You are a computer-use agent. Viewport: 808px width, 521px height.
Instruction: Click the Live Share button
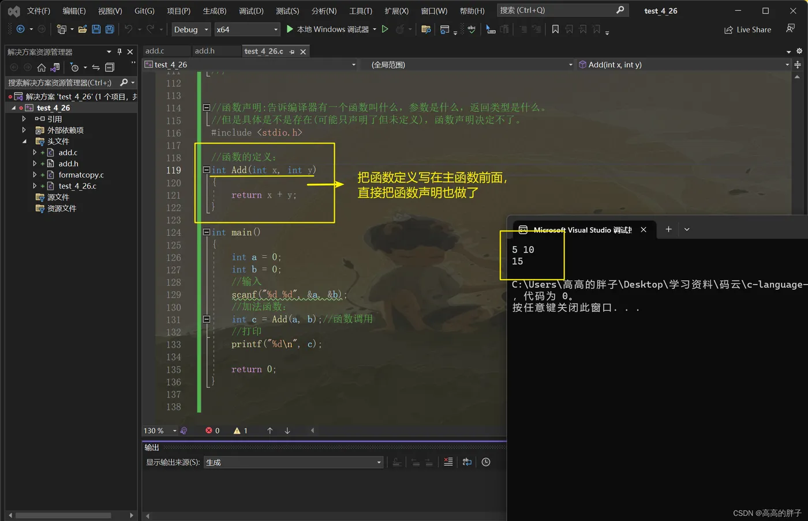coord(747,29)
